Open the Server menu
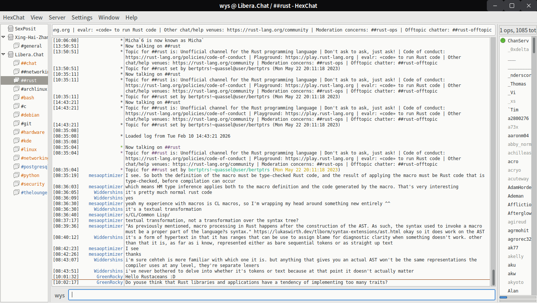This screenshot has height=303, width=537. coord(57,18)
